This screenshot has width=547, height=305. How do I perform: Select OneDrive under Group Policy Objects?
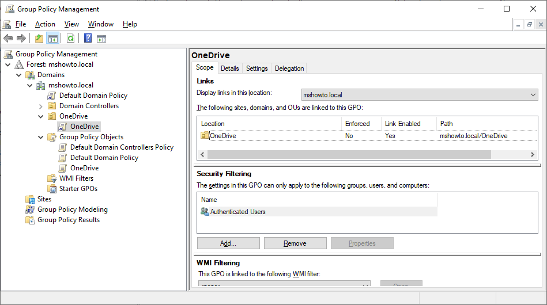click(85, 168)
